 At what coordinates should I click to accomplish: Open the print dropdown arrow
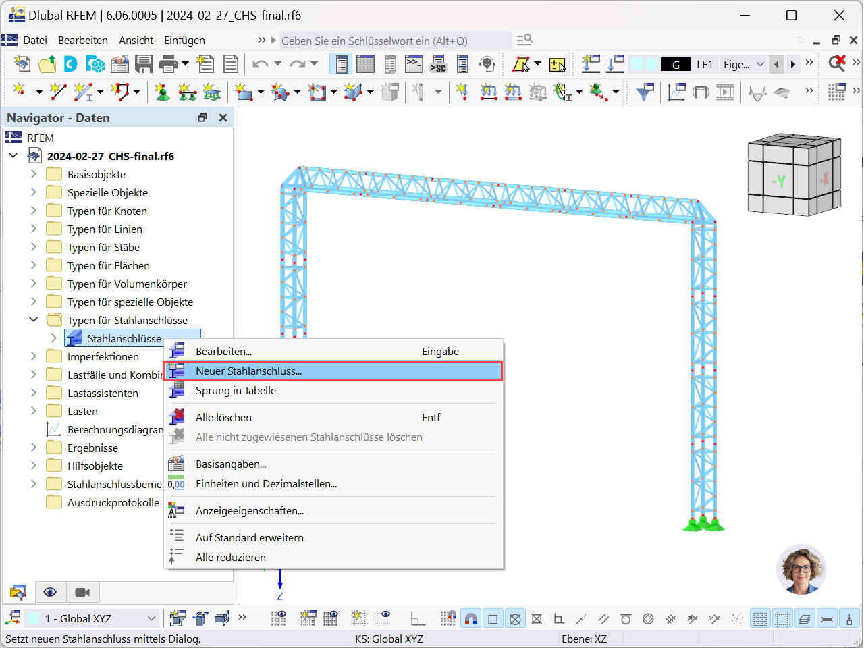(x=185, y=64)
